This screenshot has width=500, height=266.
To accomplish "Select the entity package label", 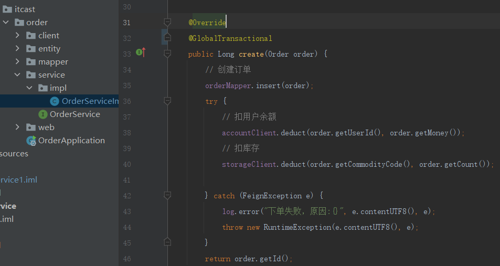I will pyautogui.click(x=49, y=48).
